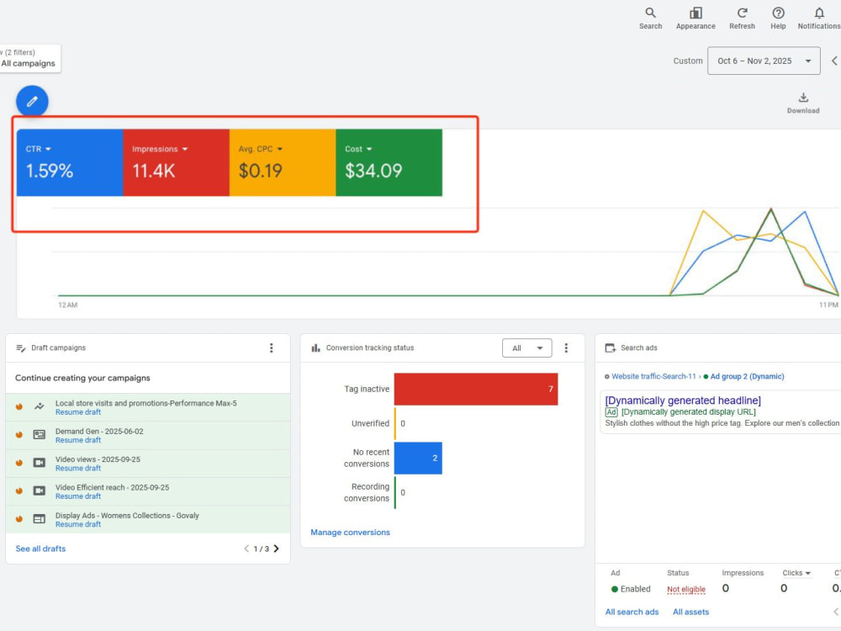Click the Video views campaign type icon

(x=40, y=463)
